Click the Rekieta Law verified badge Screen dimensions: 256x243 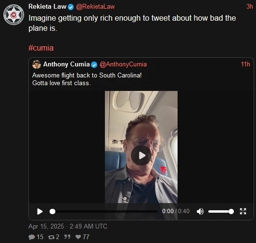point(71,7)
